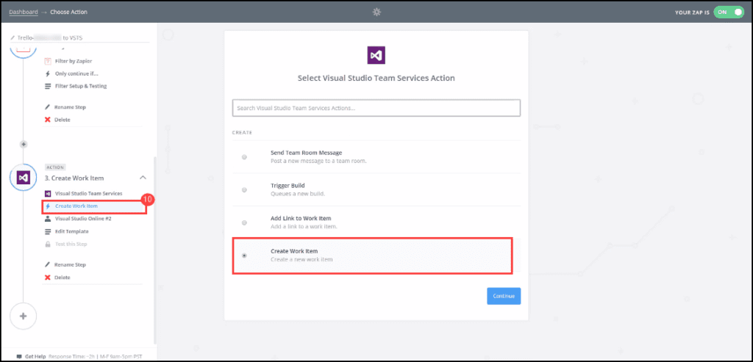Click the Zapier gear logo in the top bar
Viewport: 753px width, 362px height.
[376, 12]
